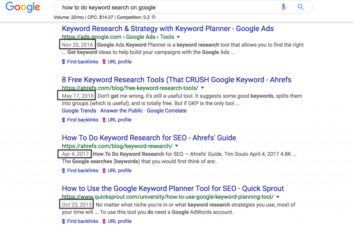
Task: Open 8 Free Keyword Research Tools result
Action: (177, 80)
